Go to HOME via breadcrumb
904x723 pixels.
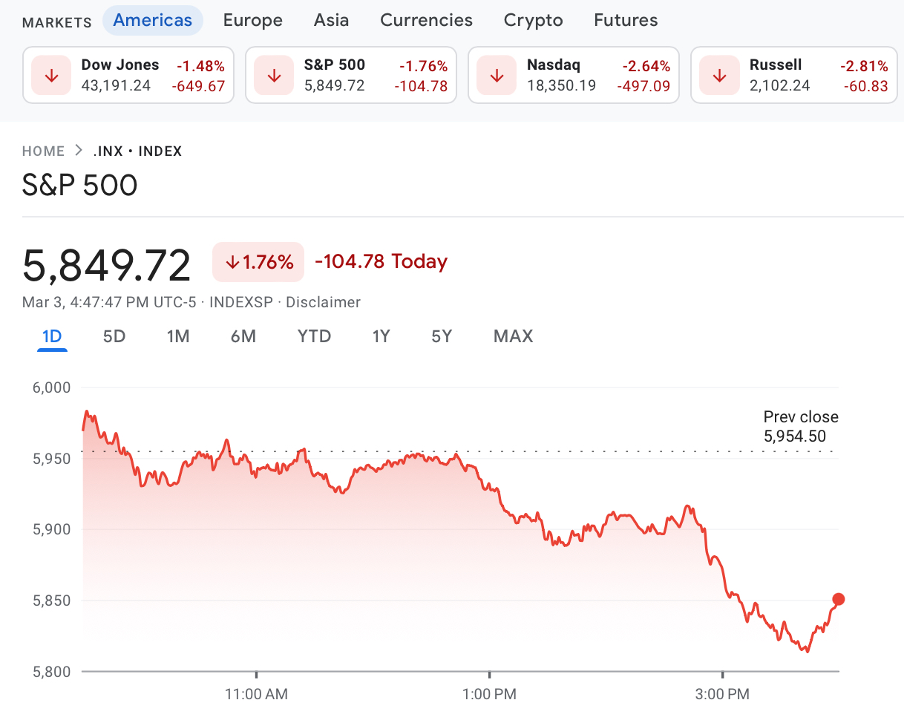pos(43,151)
